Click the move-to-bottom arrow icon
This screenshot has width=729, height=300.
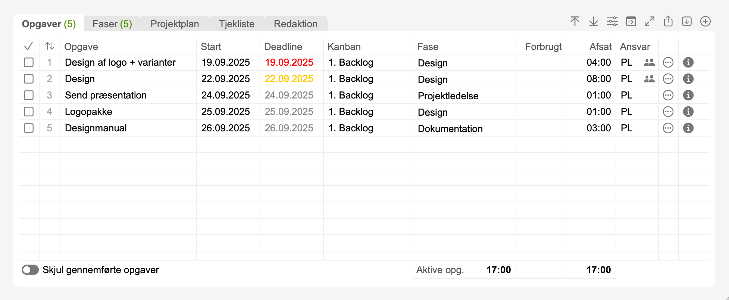(x=594, y=22)
